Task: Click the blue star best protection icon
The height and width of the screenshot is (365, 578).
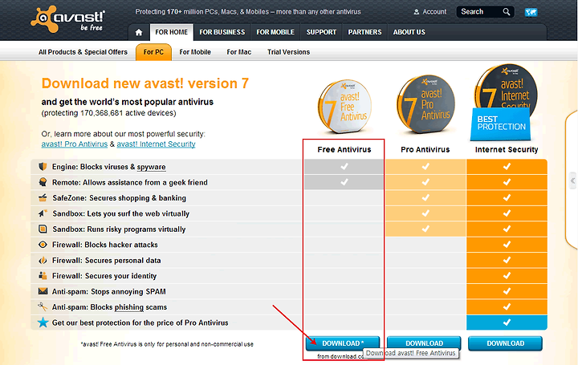Action: pos(43,322)
